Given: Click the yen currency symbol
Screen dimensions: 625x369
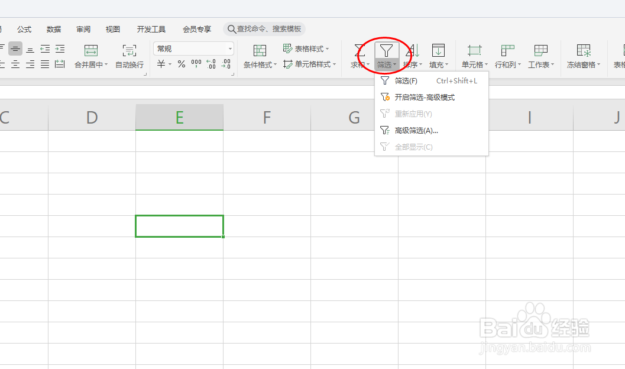Looking at the screenshot, I should [x=161, y=64].
